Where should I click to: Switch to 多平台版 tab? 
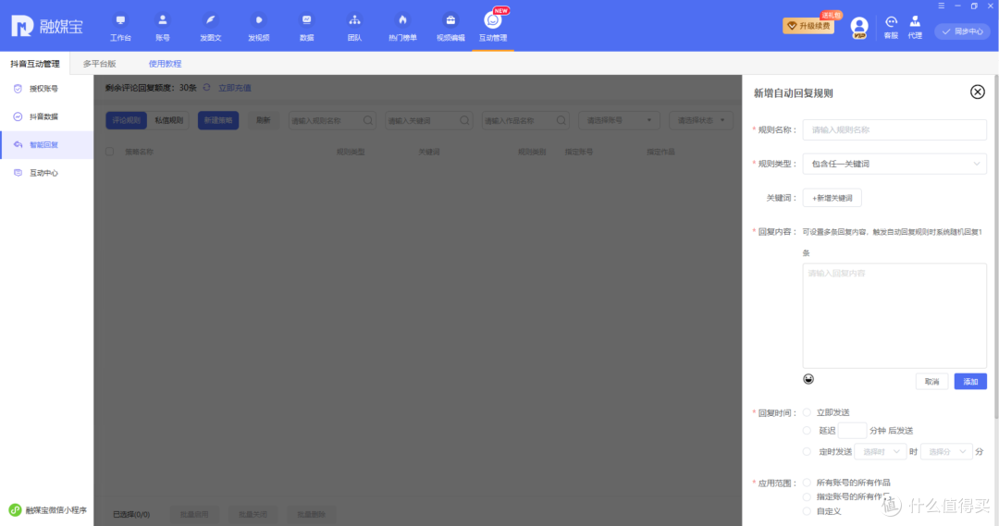click(99, 64)
